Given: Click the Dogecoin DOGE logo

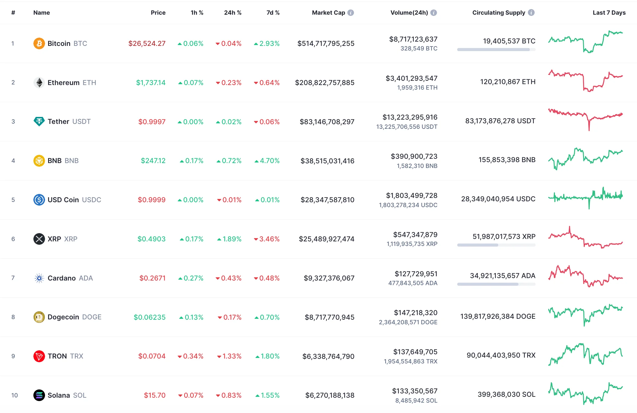Looking at the screenshot, I should coord(39,317).
